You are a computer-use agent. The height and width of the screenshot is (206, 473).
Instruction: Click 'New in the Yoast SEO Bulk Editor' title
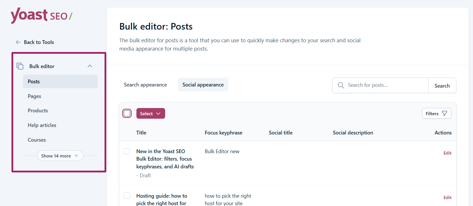165,159
